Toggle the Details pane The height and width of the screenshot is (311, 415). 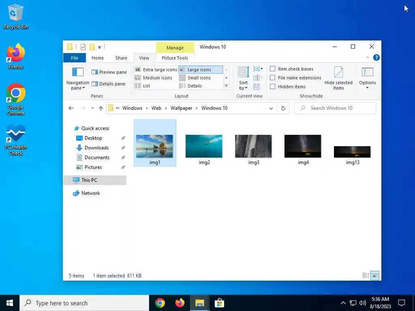coord(108,84)
